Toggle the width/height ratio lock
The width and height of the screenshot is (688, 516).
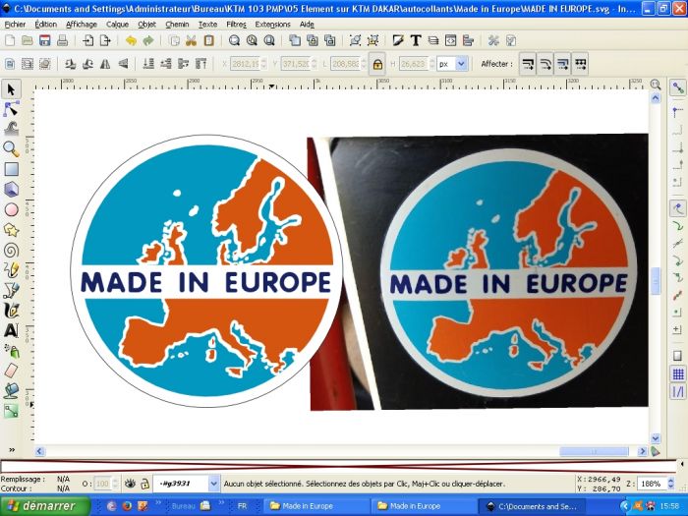click(376, 64)
